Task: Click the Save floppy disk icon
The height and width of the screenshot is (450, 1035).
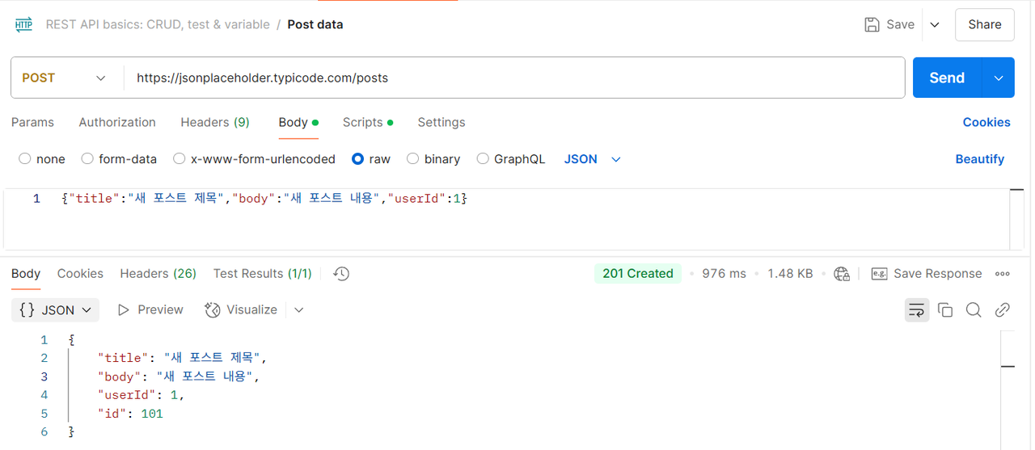Action: [872, 24]
